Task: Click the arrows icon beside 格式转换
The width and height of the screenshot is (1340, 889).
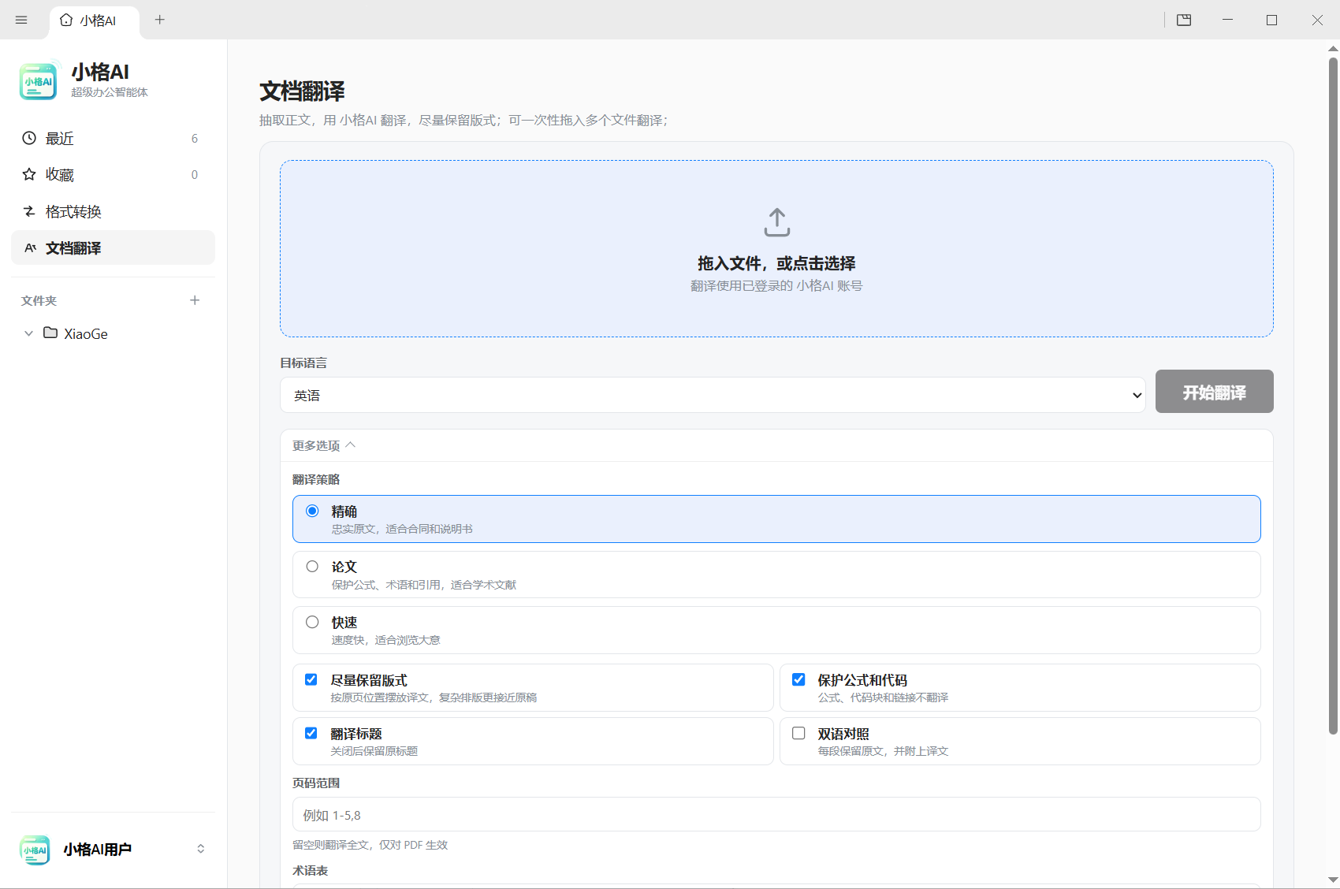Action: click(29, 211)
